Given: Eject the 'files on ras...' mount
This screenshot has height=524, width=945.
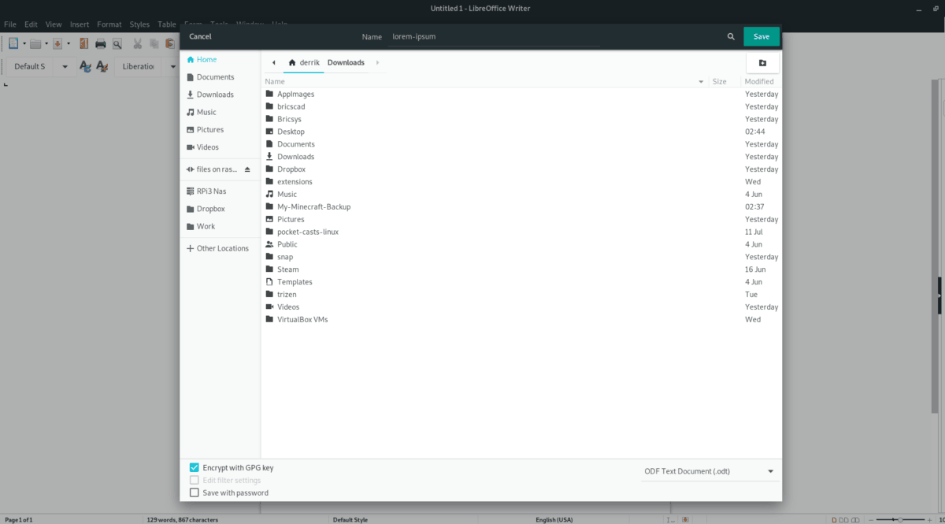Looking at the screenshot, I should pos(247,169).
